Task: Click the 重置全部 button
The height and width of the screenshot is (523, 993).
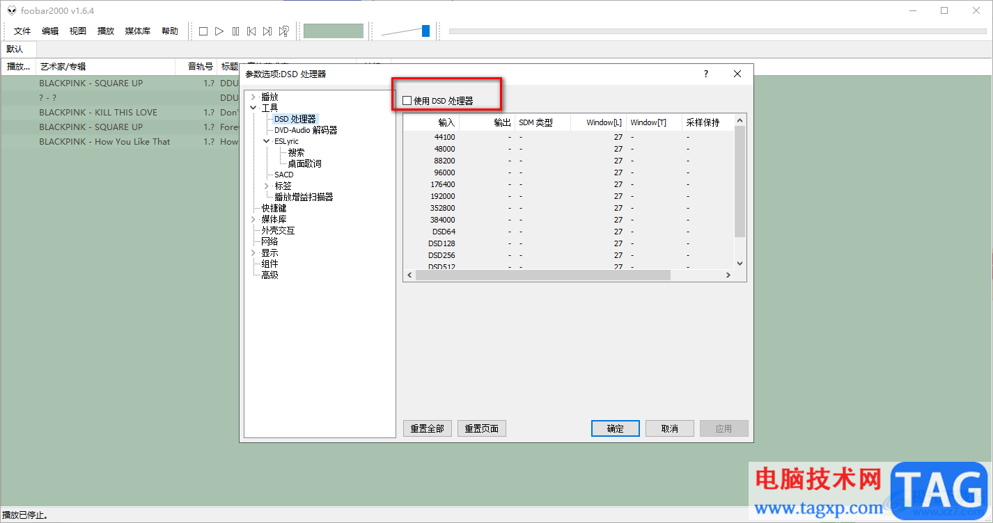Action: coord(428,428)
